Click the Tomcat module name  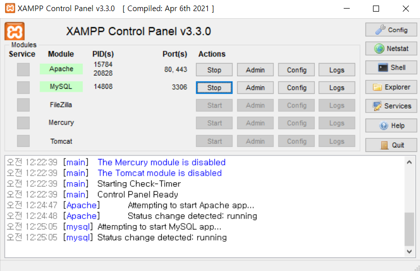61,141
